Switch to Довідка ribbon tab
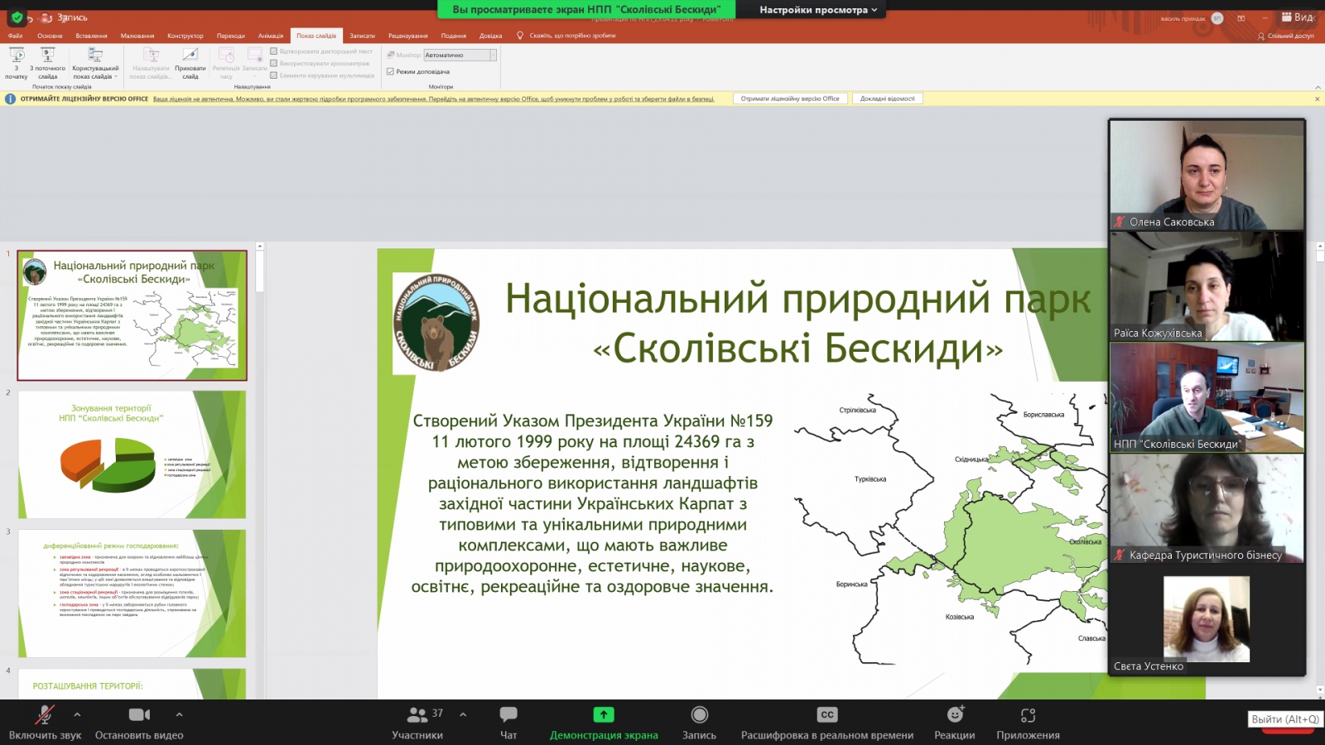This screenshot has width=1325, height=745. [491, 36]
